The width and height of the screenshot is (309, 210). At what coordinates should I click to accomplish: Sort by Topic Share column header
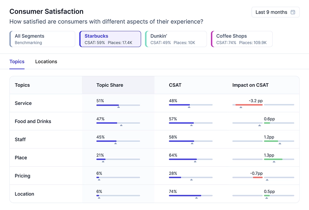(x=110, y=85)
